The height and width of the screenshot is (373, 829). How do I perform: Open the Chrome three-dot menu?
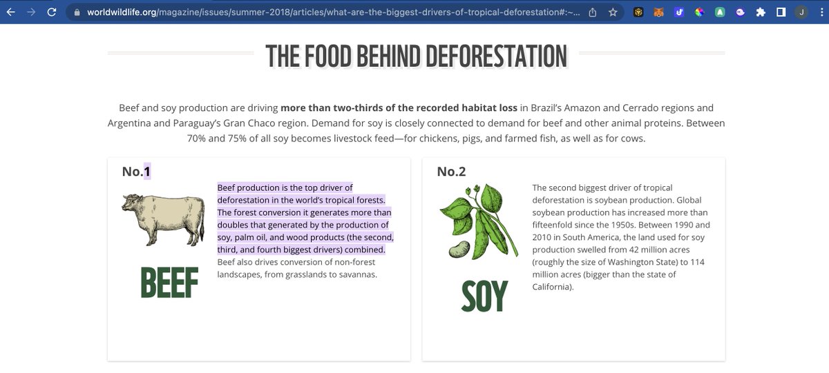coord(820,12)
